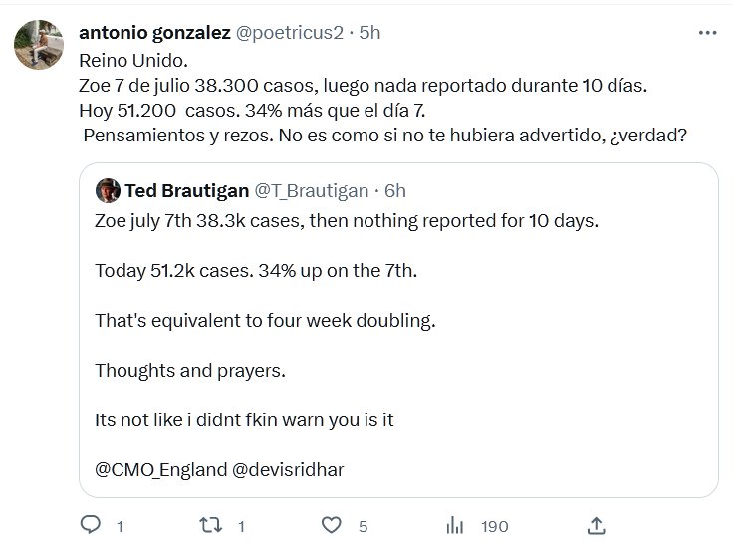Click the 190 views count
This screenshot has height=552, width=733.
[x=494, y=526]
